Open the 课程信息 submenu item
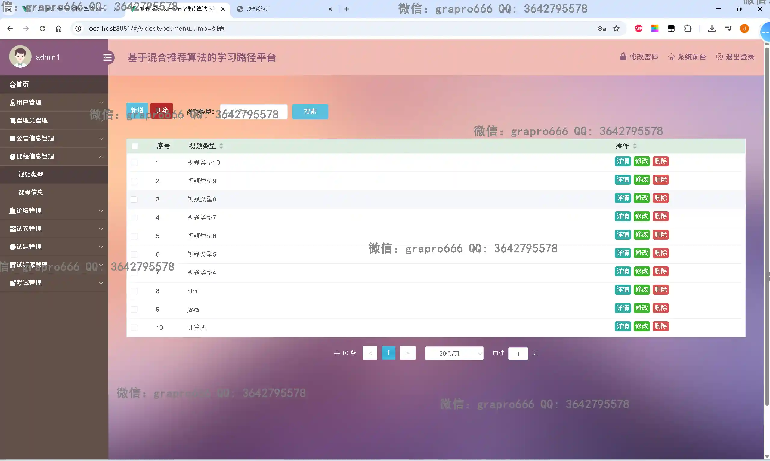Image resolution: width=770 pixels, height=461 pixels. tap(30, 192)
